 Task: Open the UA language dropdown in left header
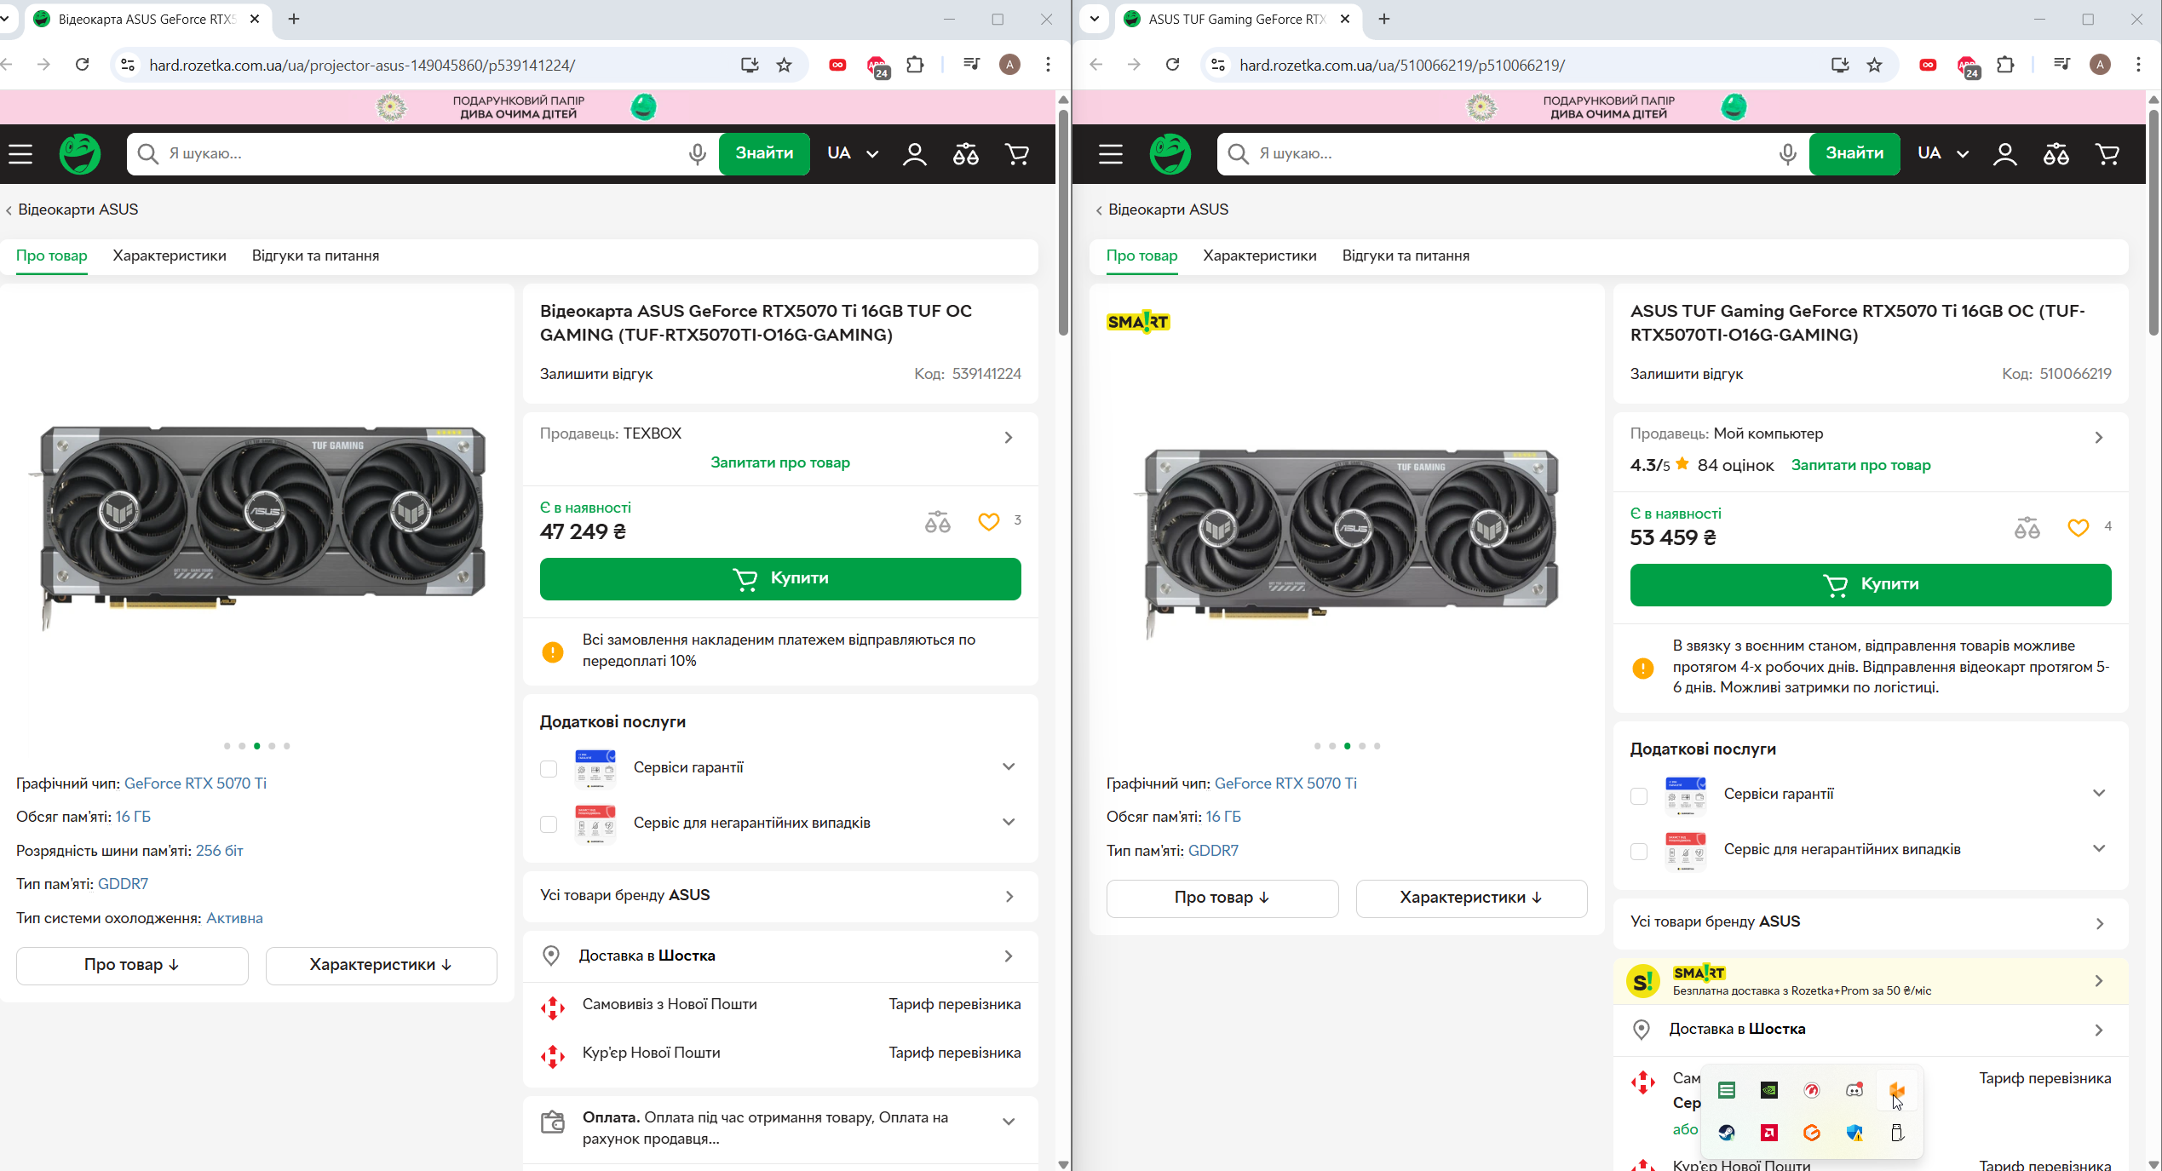pyautogui.click(x=852, y=153)
